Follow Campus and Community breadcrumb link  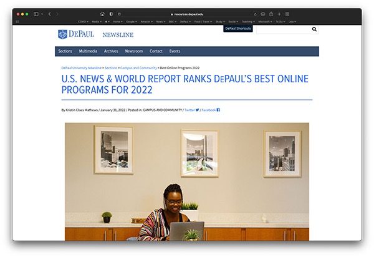point(138,68)
